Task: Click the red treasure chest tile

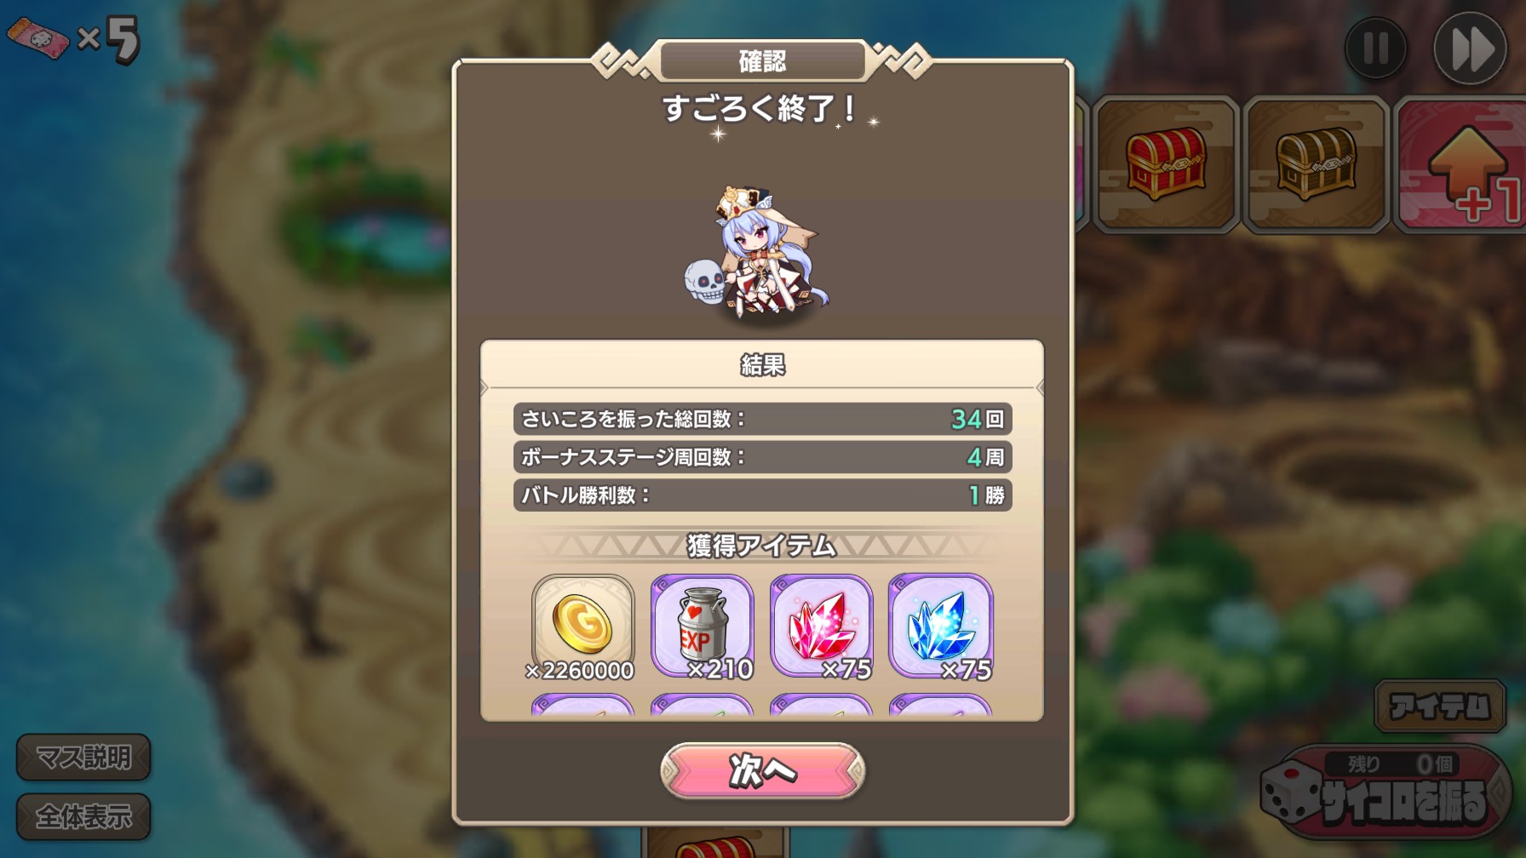Action: (x=1165, y=164)
